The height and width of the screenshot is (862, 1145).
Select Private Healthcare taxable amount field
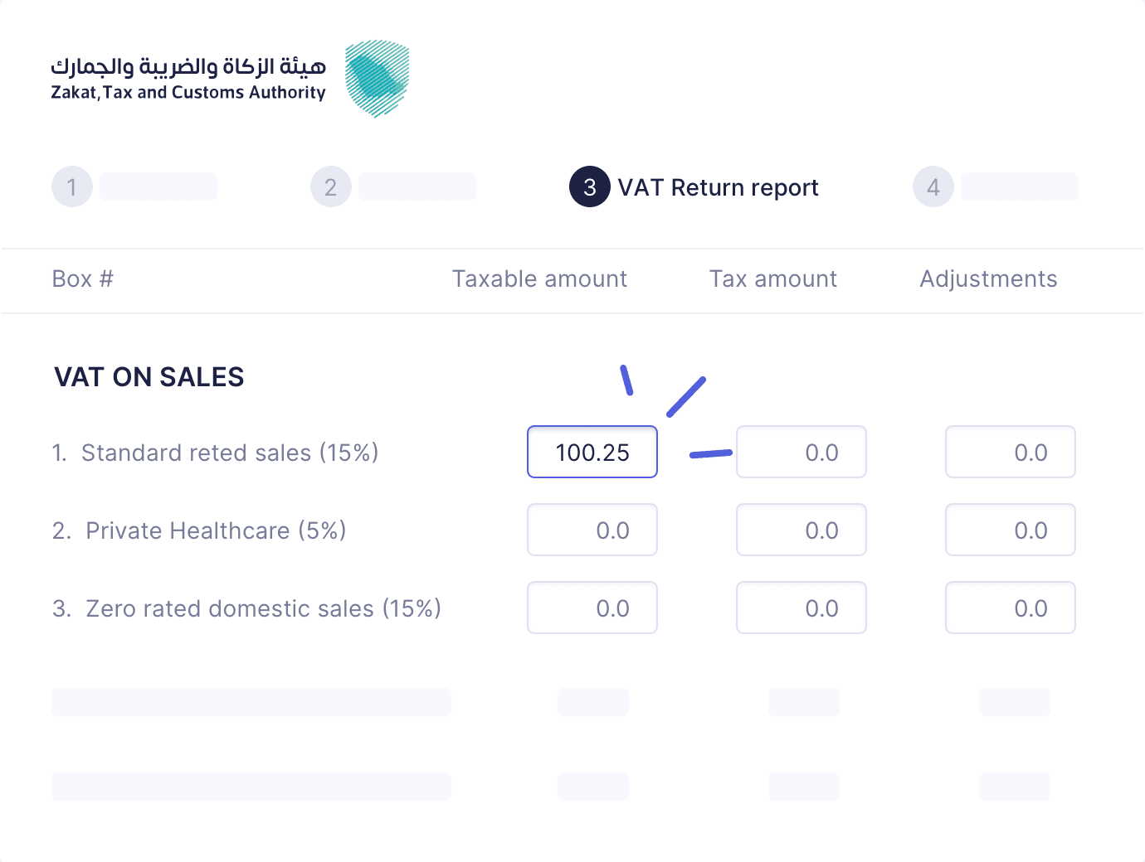click(592, 530)
